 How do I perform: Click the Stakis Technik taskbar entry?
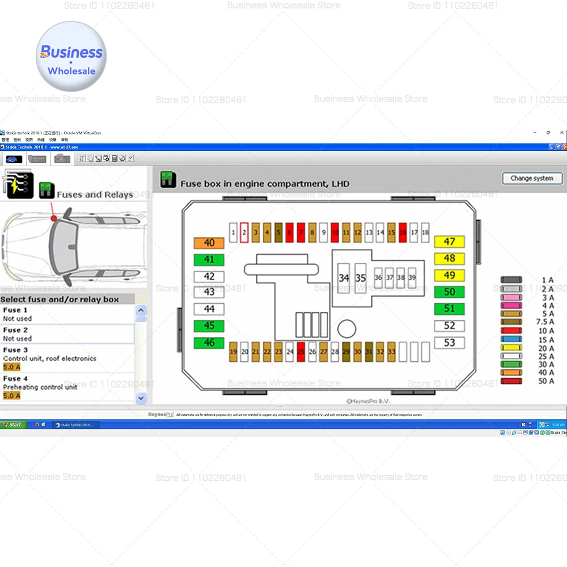coord(76,425)
